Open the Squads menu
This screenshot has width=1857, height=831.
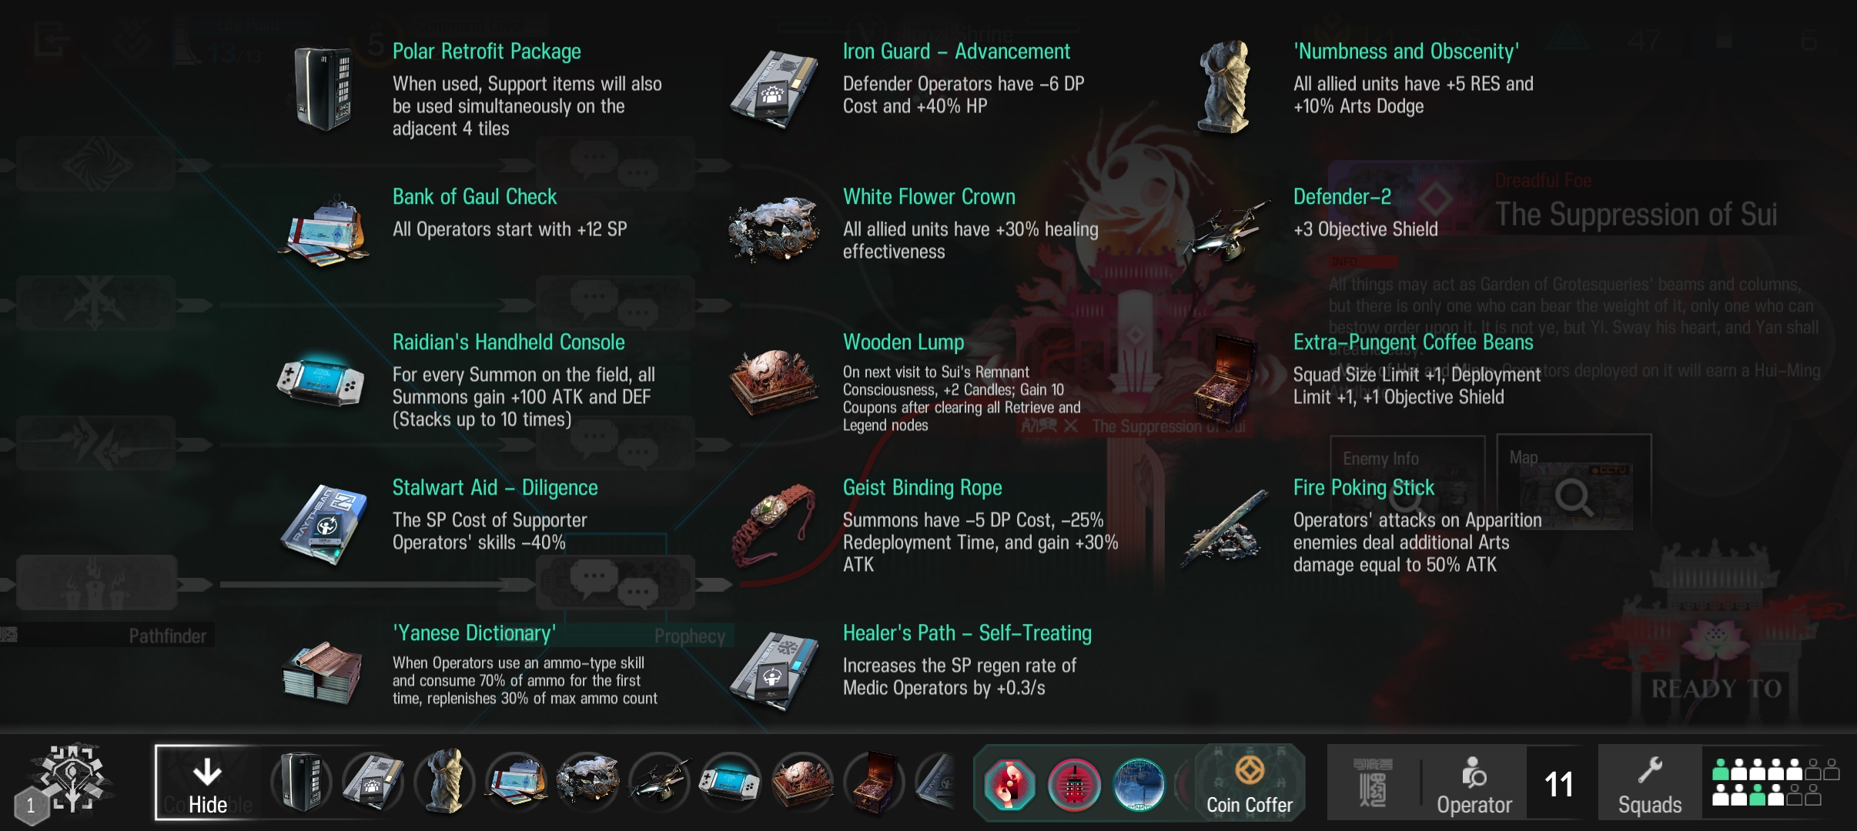1650,783
